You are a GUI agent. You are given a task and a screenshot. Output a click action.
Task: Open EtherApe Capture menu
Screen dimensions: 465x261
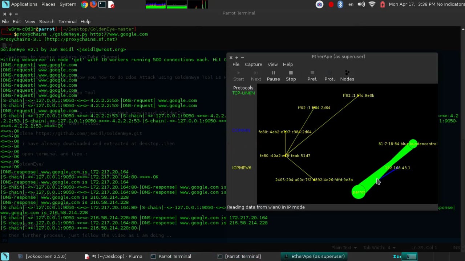coord(253,64)
